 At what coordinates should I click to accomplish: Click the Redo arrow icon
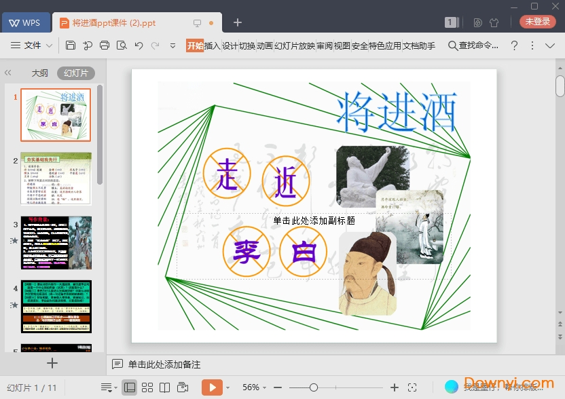click(155, 45)
